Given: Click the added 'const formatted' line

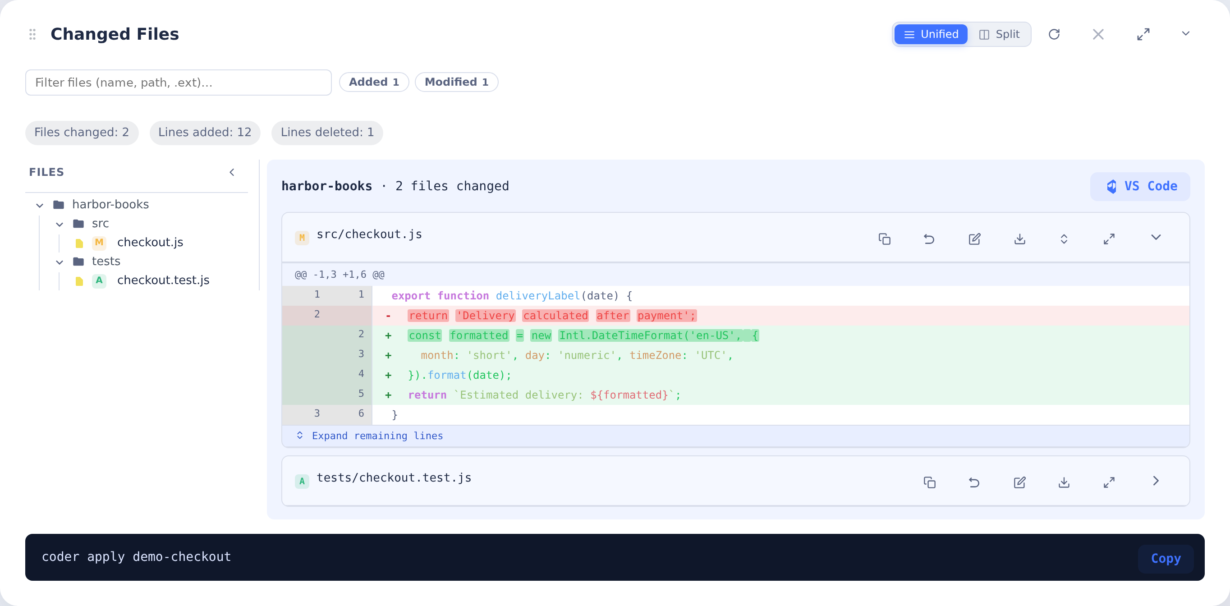Looking at the screenshot, I should point(735,336).
